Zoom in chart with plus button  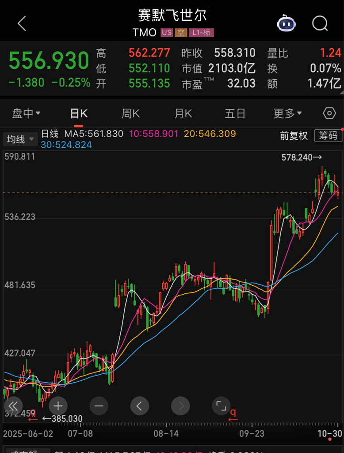58,406
